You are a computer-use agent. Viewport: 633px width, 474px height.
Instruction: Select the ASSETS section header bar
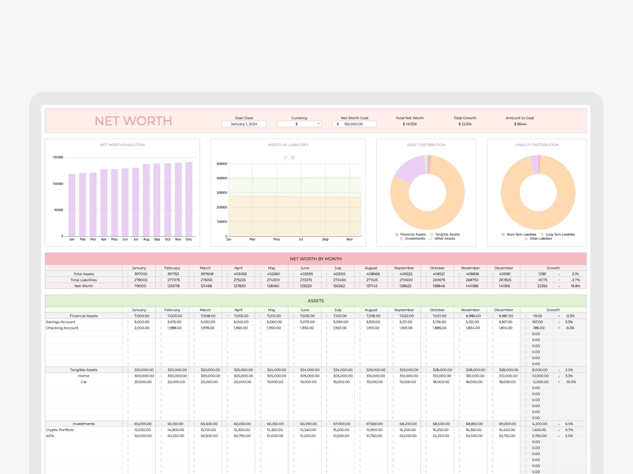pos(316,301)
